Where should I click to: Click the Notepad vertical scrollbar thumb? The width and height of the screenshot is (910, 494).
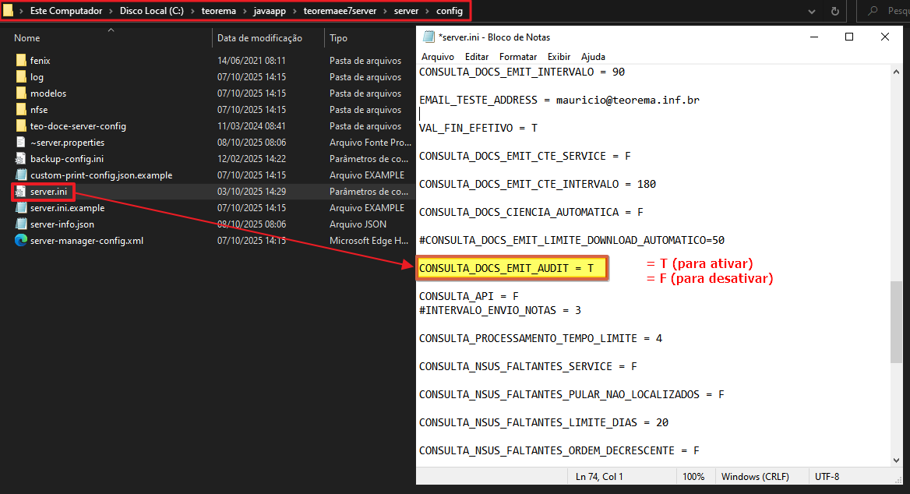(897, 322)
